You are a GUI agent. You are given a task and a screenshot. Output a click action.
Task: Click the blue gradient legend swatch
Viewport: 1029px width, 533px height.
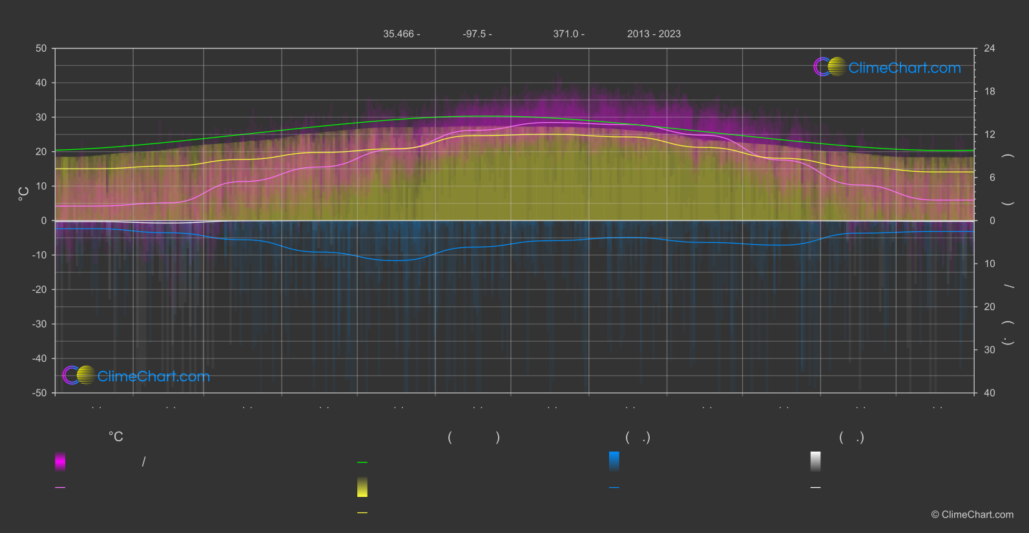(x=614, y=461)
